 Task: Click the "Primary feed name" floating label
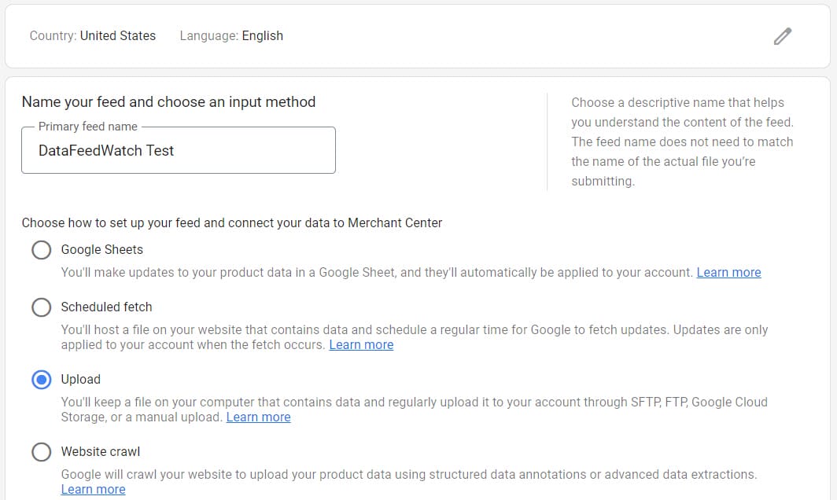tap(87, 127)
